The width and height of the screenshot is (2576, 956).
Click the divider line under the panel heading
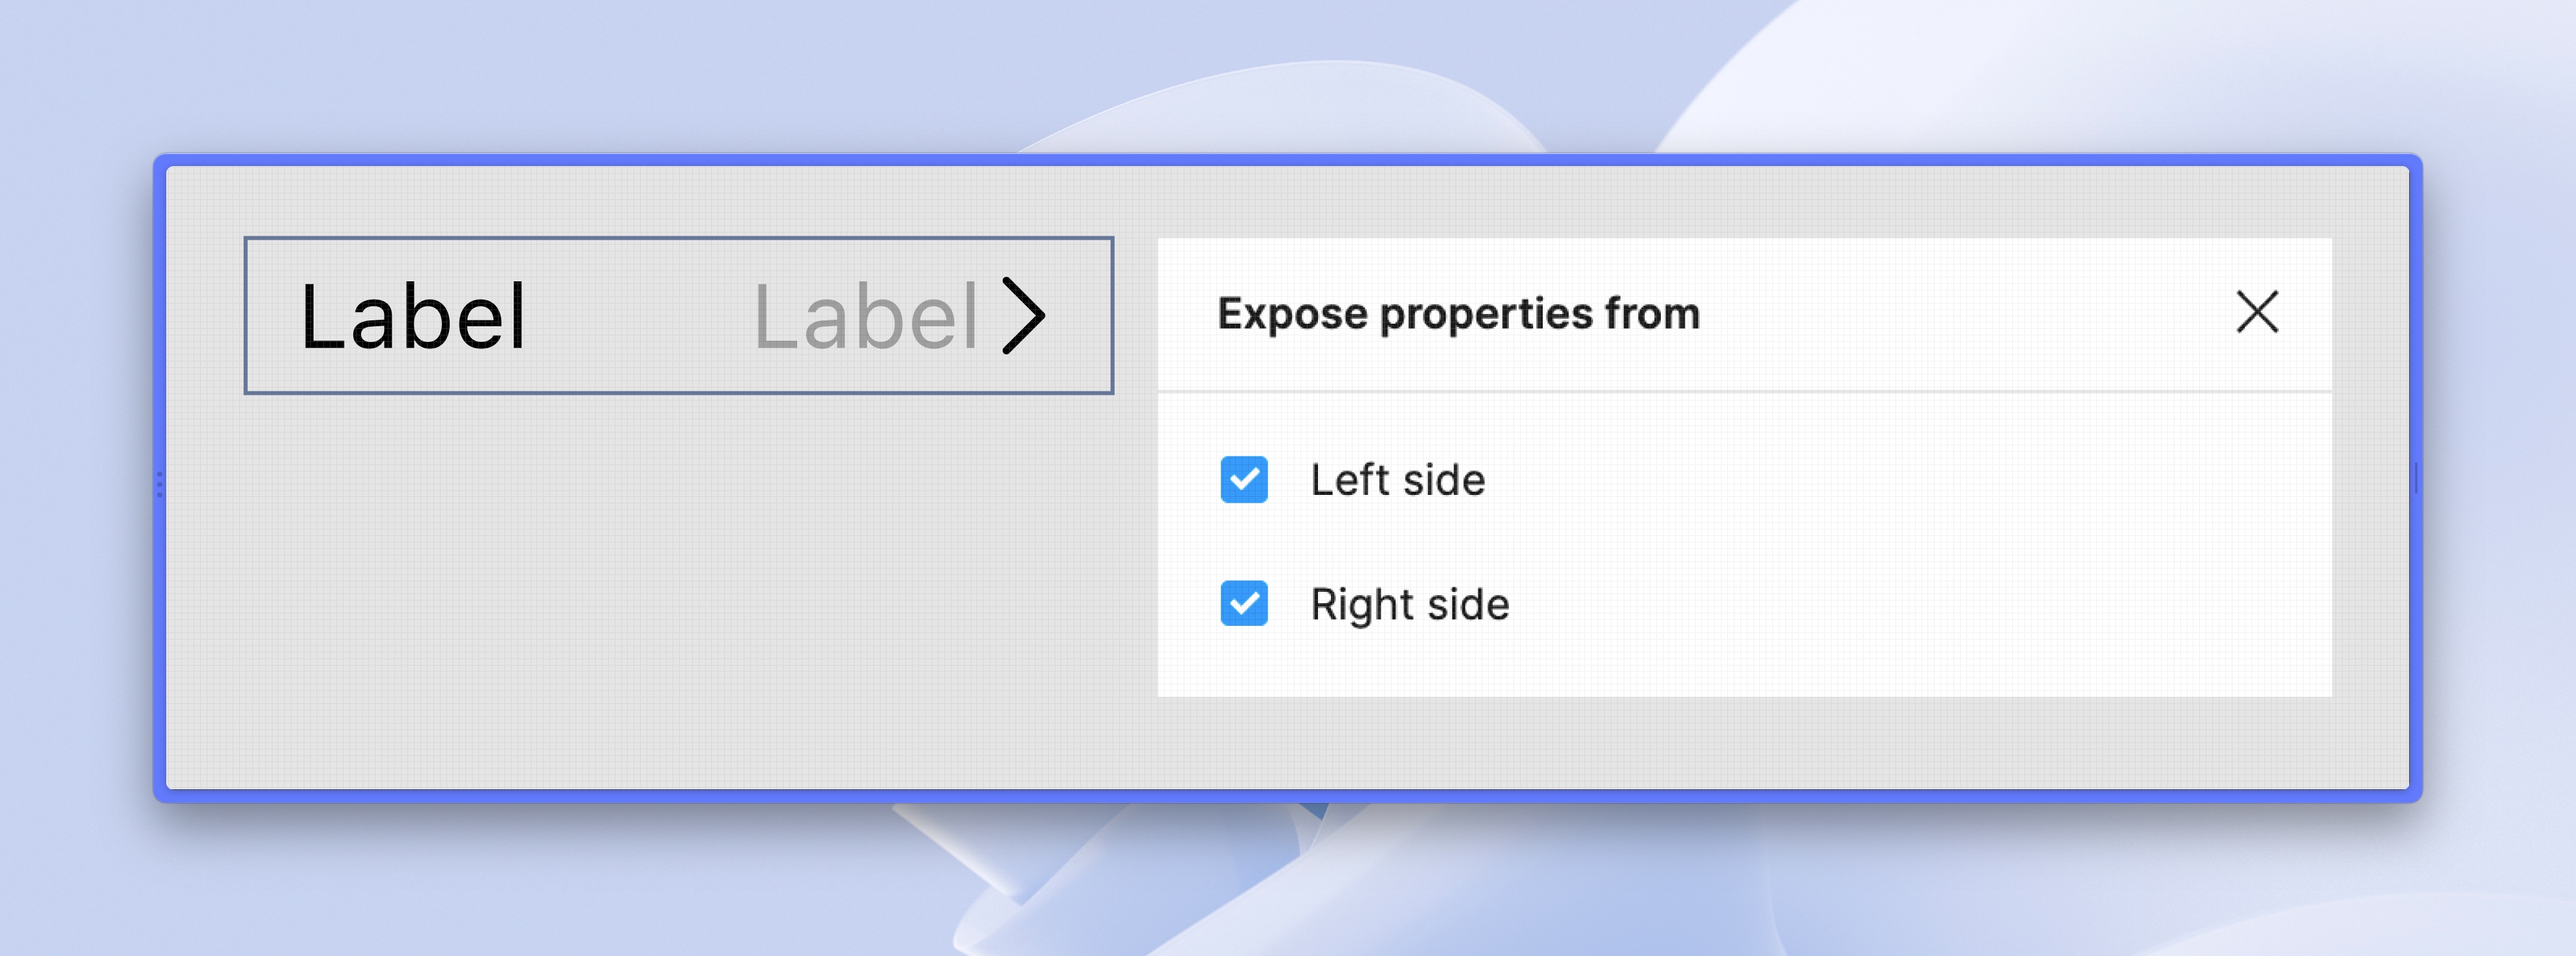pos(1744,391)
